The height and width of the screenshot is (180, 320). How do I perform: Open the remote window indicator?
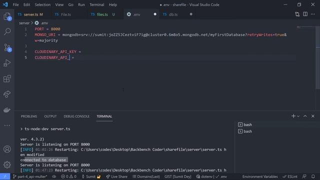[x=5, y=176]
